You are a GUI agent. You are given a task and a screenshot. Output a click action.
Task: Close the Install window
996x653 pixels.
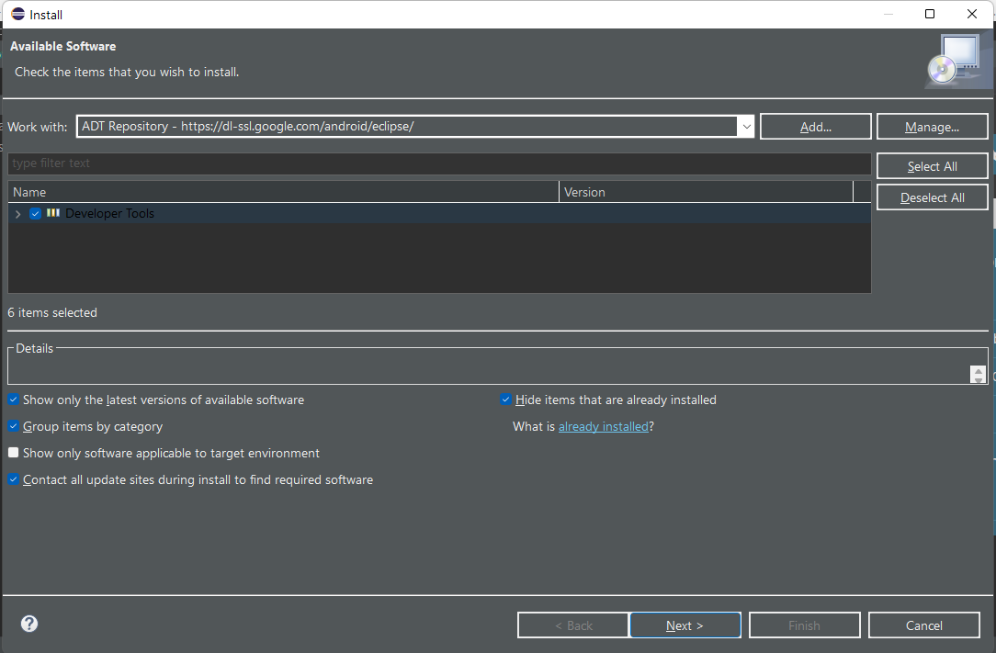coord(972,14)
